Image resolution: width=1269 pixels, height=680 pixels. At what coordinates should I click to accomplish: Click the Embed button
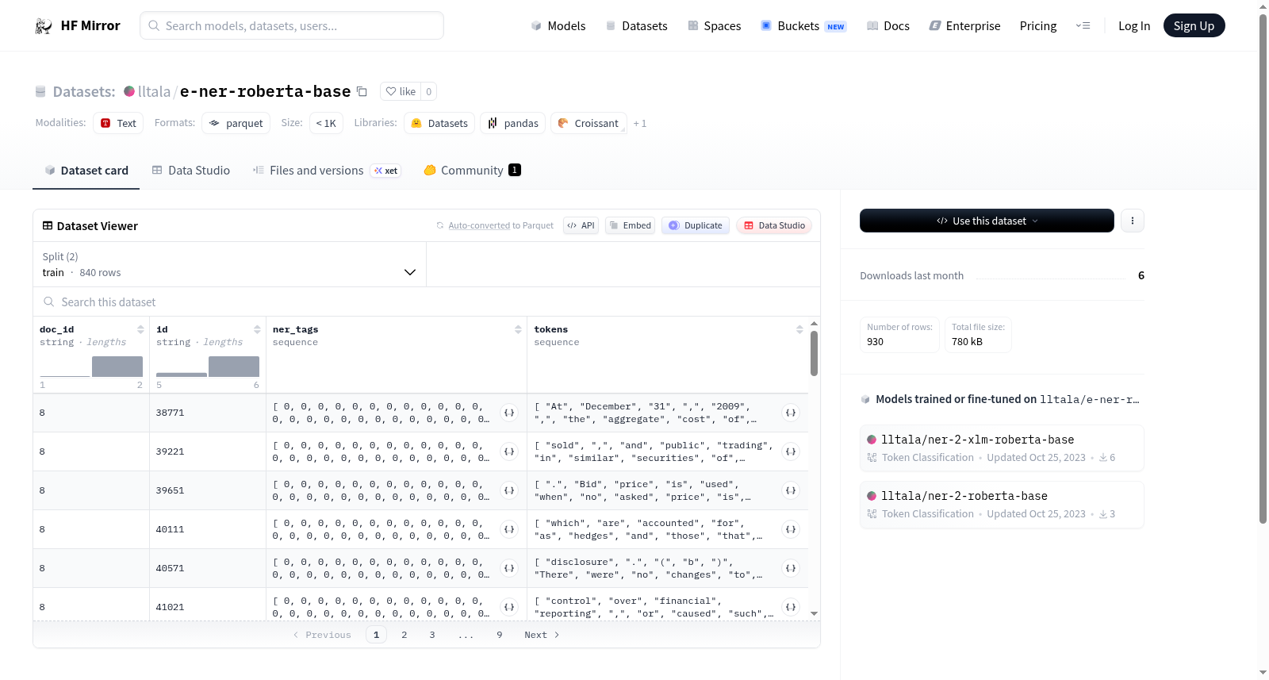click(x=631, y=225)
